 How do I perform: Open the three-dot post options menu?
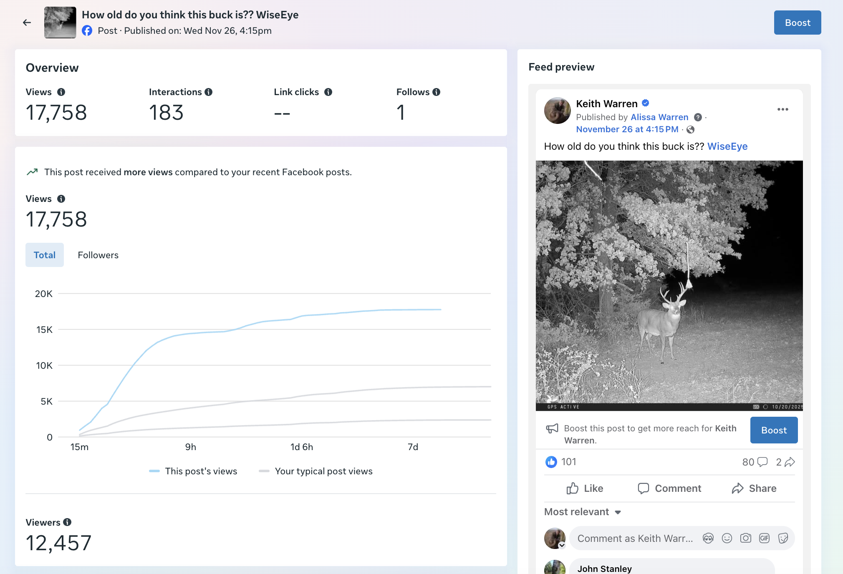coord(782,109)
